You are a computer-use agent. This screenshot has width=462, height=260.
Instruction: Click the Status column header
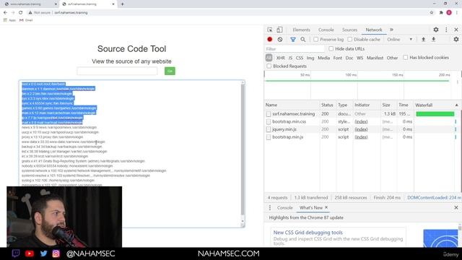click(x=327, y=105)
